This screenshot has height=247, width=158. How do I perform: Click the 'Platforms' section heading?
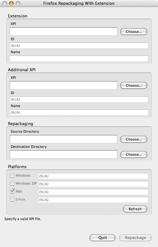[17, 167]
